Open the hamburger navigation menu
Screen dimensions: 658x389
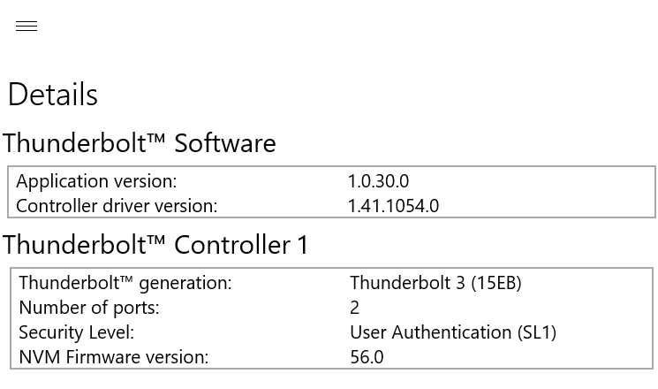tap(26, 26)
